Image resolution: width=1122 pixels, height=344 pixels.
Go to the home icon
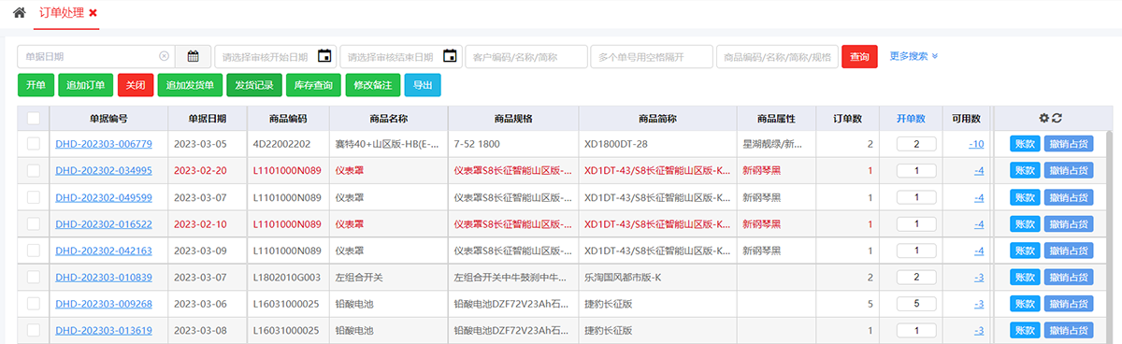click(19, 13)
